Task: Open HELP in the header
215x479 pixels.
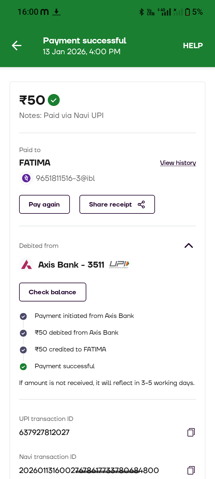Action: [x=193, y=46]
